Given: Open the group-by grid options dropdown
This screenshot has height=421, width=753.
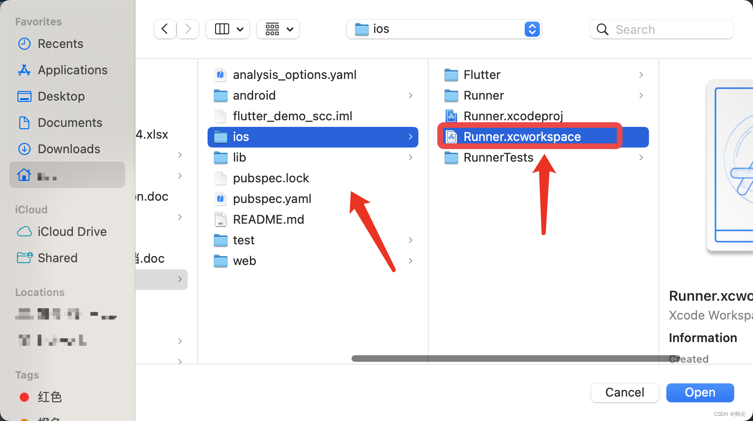Looking at the screenshot, I should [278, 29].
